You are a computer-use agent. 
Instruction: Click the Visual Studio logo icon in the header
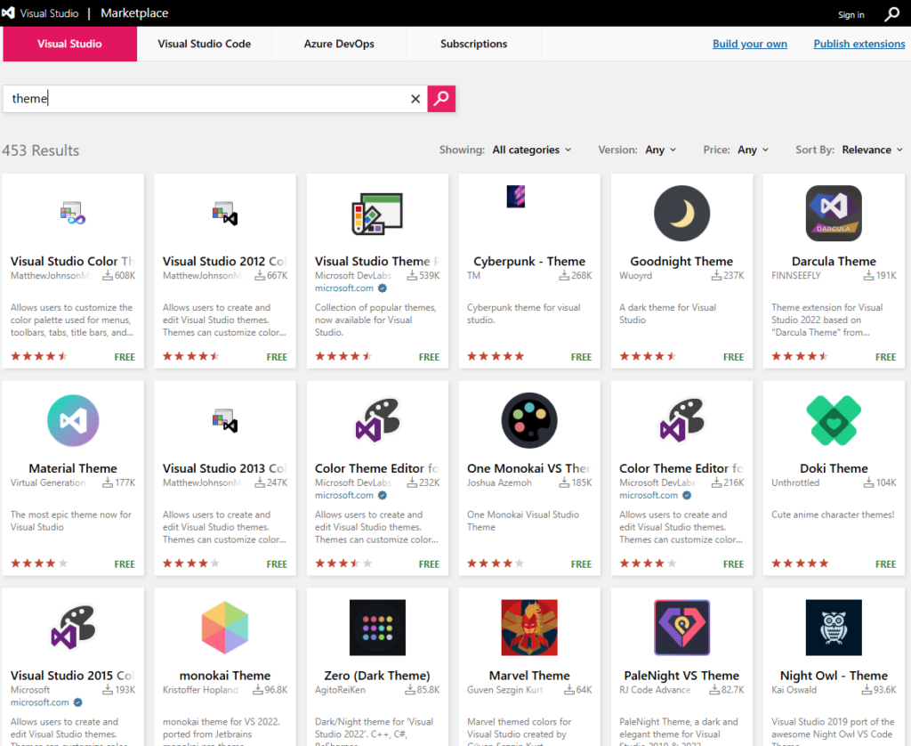click(x=8, y=12)
